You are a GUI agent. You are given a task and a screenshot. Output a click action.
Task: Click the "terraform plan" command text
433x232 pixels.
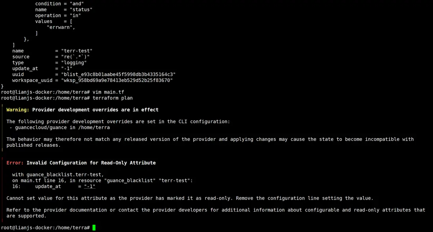coord(112,98)
